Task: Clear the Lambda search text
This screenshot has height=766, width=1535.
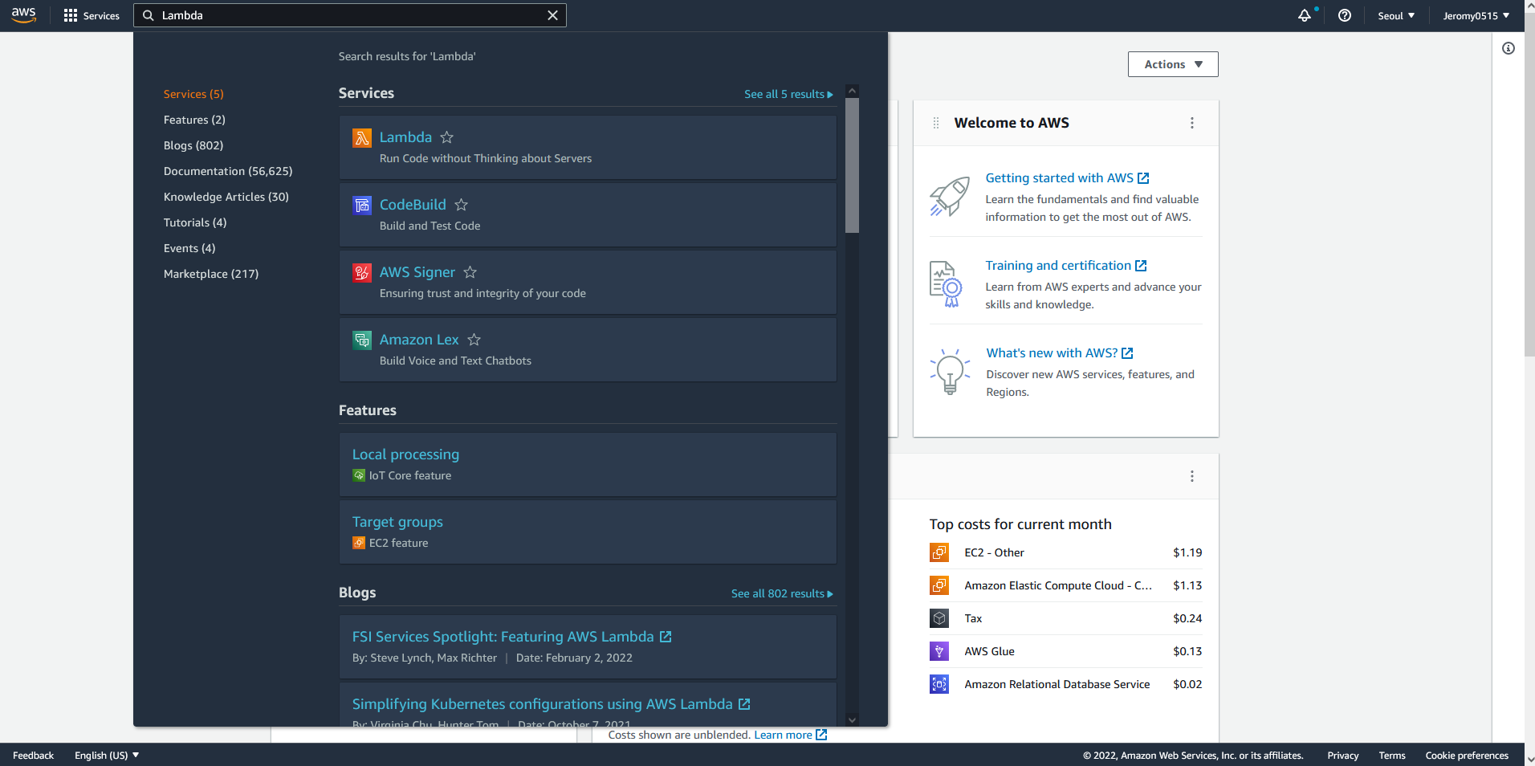Action: 552,15
